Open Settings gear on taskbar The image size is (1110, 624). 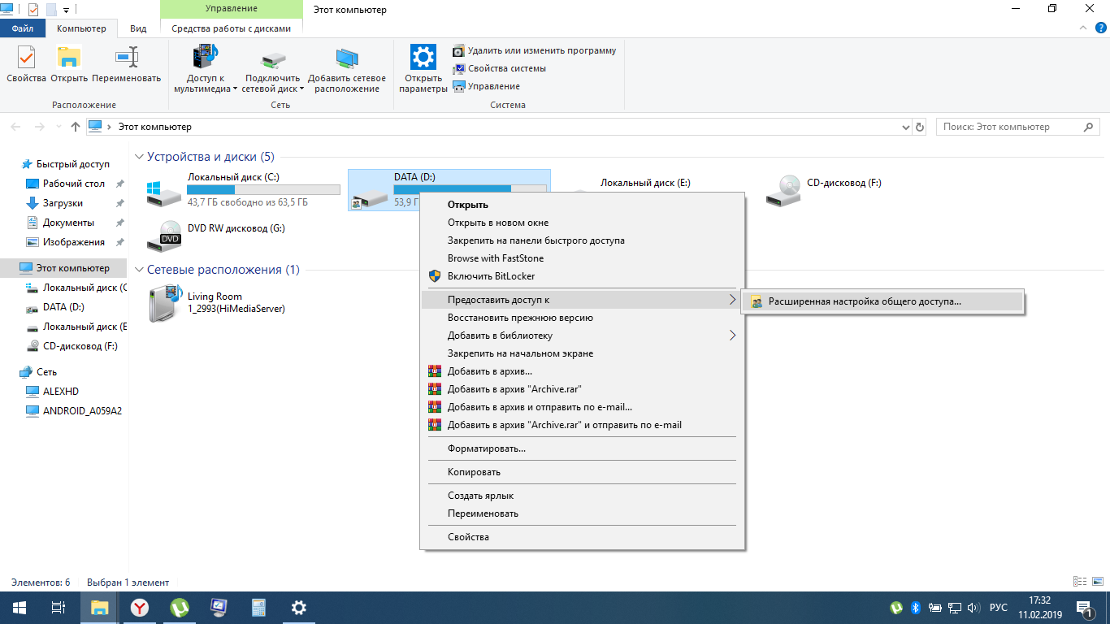[x=299, y=608]
